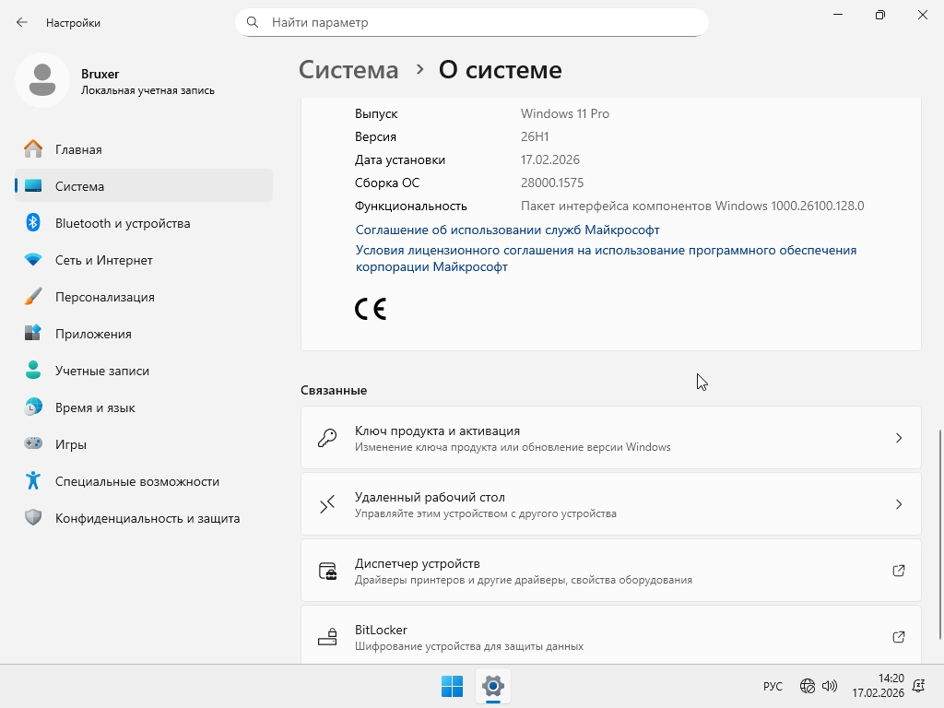Click the Remote Desktop arrows icon
Viewport: 944px width, 708px height.
[x=327, y=504]
